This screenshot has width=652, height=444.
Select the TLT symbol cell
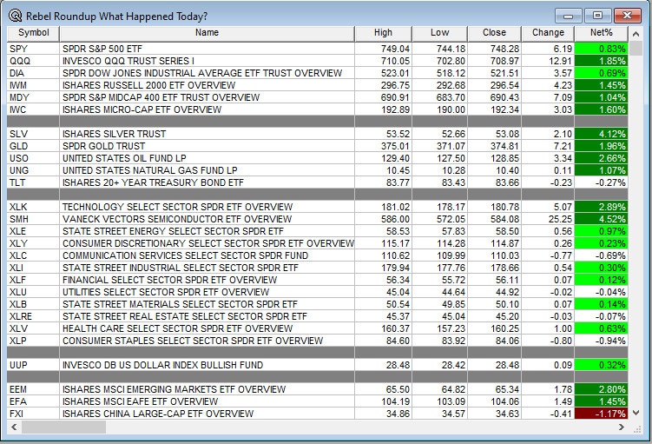point(33,182)
